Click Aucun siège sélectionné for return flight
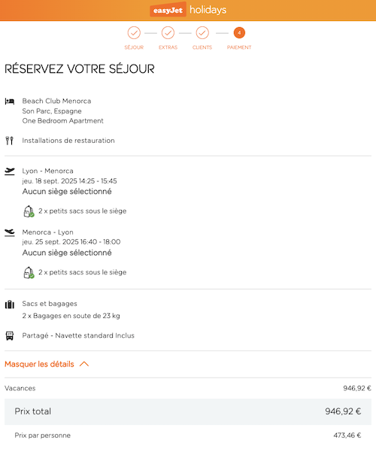 (x=67, y=253)
